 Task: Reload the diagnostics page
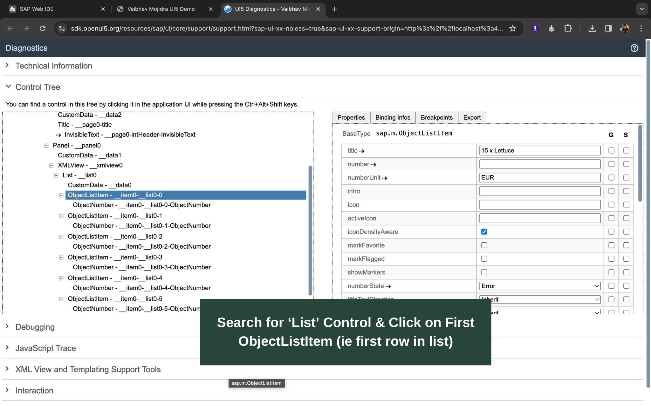[43, 29]
